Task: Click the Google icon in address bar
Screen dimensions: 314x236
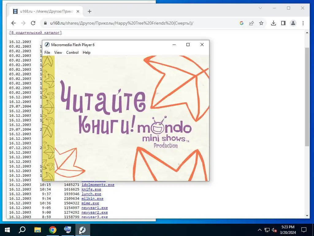Action: 242,23
